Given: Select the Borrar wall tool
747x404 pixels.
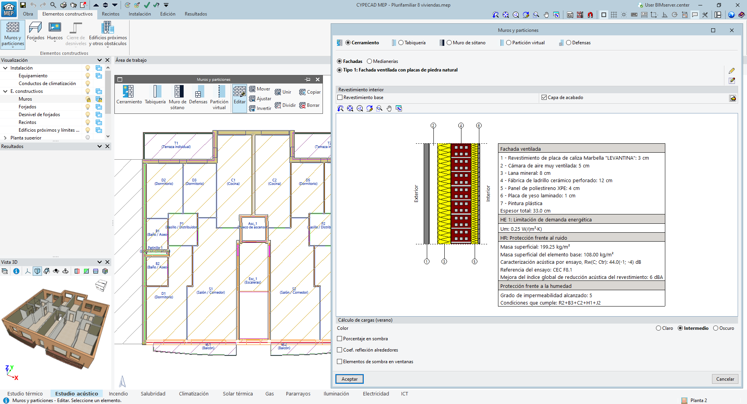Looking at the screenshot, I should [309, 105].
